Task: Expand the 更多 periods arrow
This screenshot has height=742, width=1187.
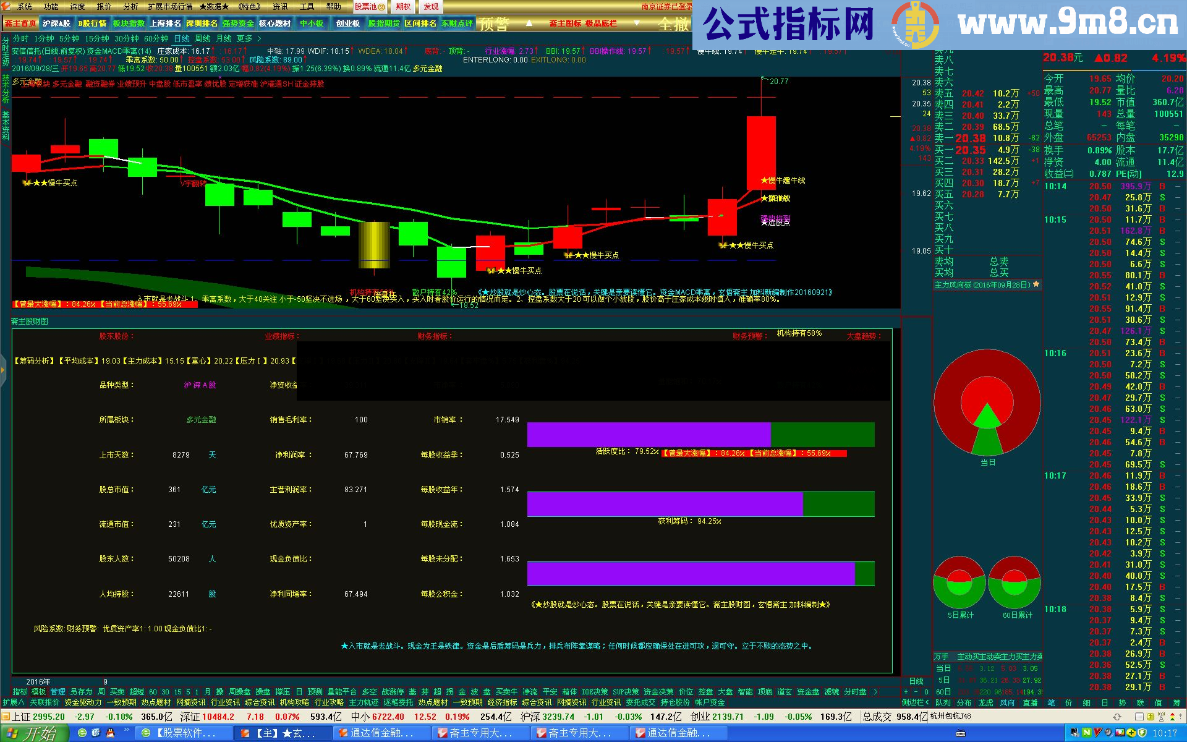Action: (x=260, y=38)
